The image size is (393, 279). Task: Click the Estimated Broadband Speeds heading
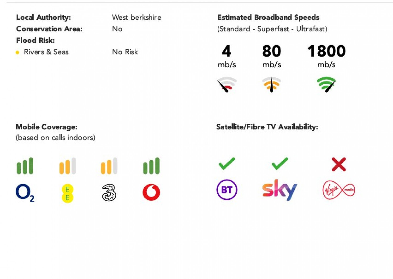[268, 17]
